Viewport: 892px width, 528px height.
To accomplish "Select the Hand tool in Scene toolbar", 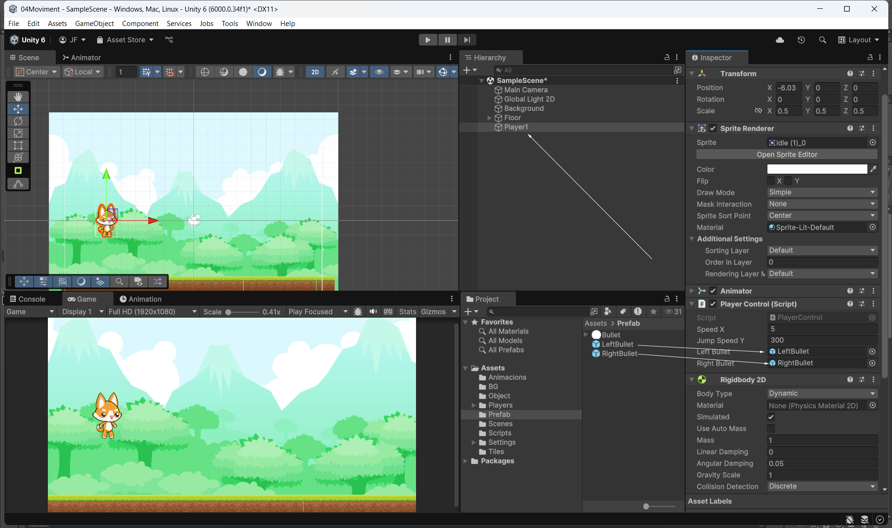I will pyautogui.click(x=18, y=97).
